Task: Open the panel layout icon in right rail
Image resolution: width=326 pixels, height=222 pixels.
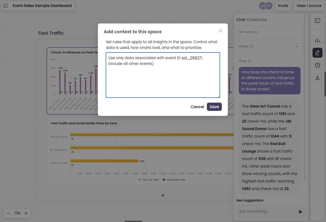Action: [317, 20]
